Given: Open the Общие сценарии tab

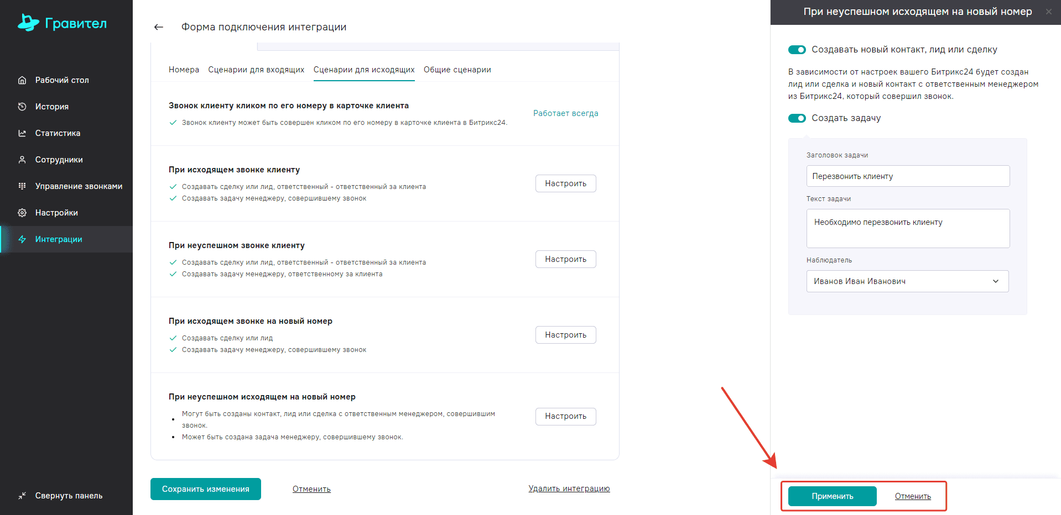Looking at the screenshot, I should [x=457, y=70].
